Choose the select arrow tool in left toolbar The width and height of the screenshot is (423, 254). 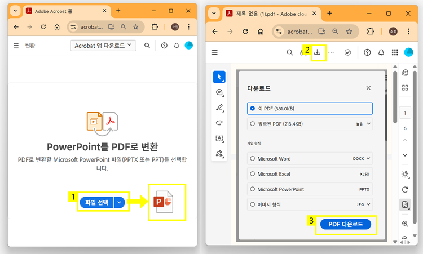click(x=219, y=77)
